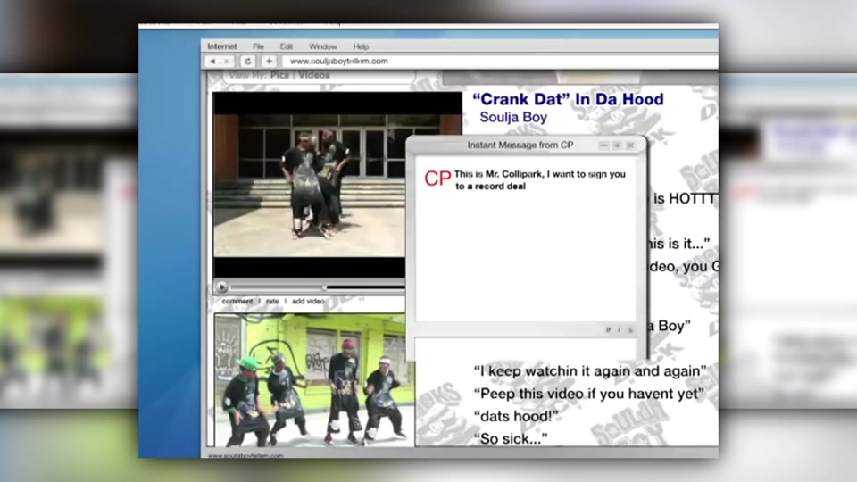The image size is (857, 482).
Task: Open the Pics link next to View My
Action: point(279,75)
